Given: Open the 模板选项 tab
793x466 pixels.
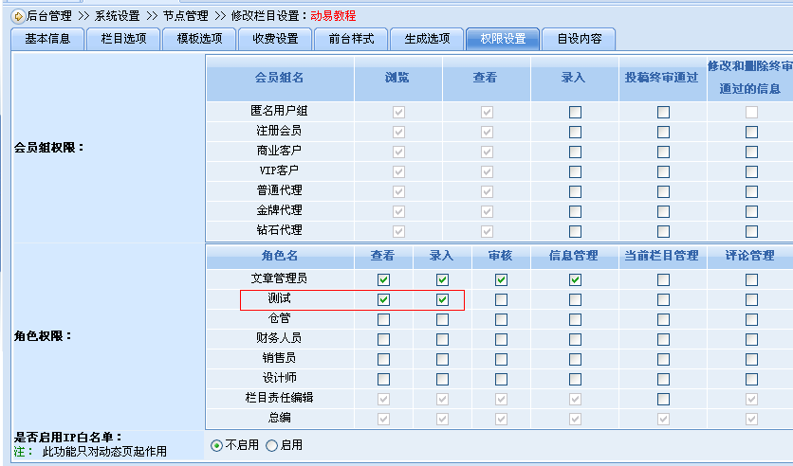Looking at the screenshot, I should pyautogui.click(x=194, y=39).
